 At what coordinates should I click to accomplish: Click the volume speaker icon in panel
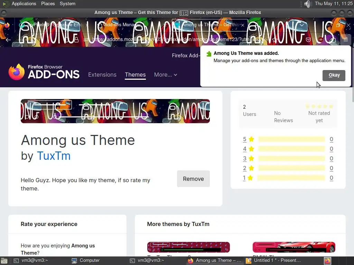click(307, 4)
